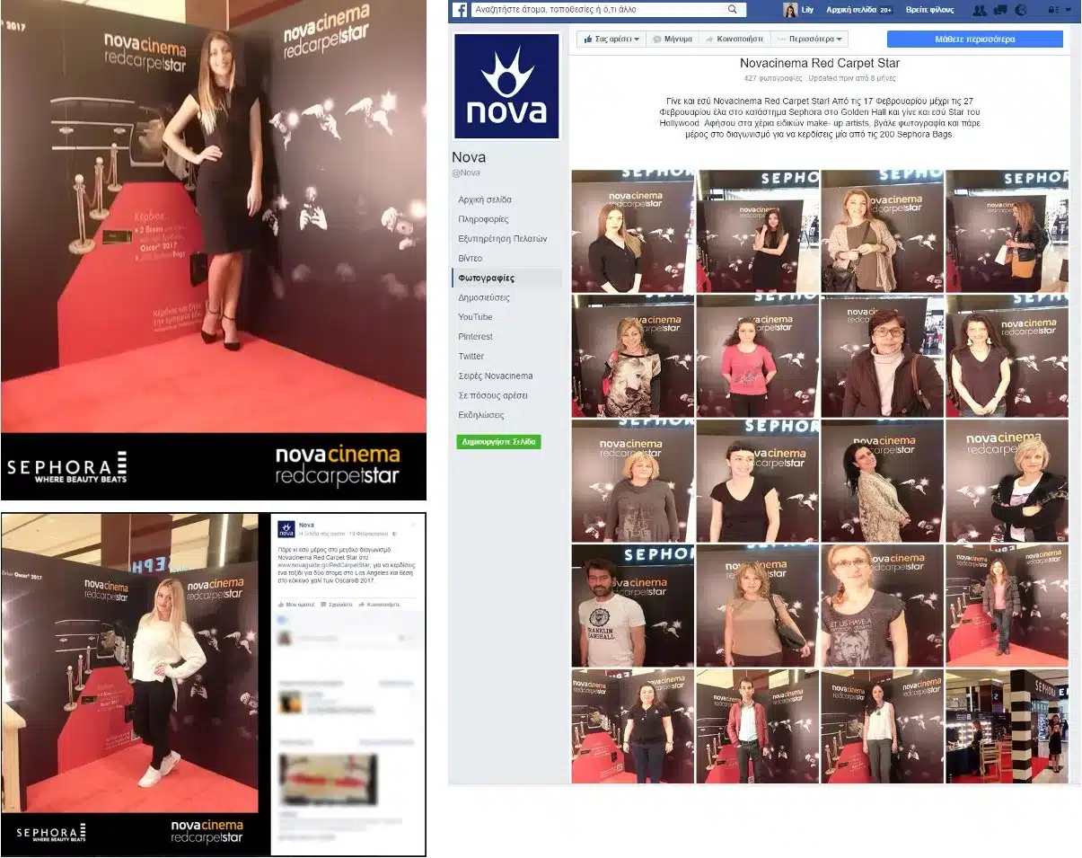Click the 'Novacinema Red Carpet Star' album title
Screen dimensions: 1082x858
819,64
